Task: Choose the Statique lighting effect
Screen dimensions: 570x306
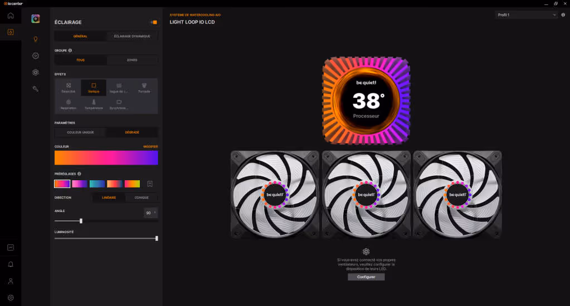Action: tap(94, 88)
